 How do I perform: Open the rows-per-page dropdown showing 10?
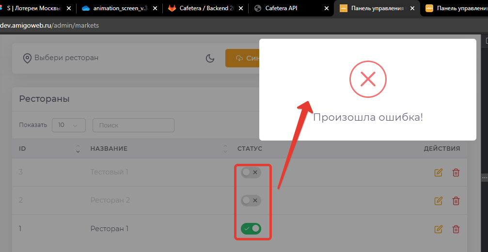pos(68,125)
